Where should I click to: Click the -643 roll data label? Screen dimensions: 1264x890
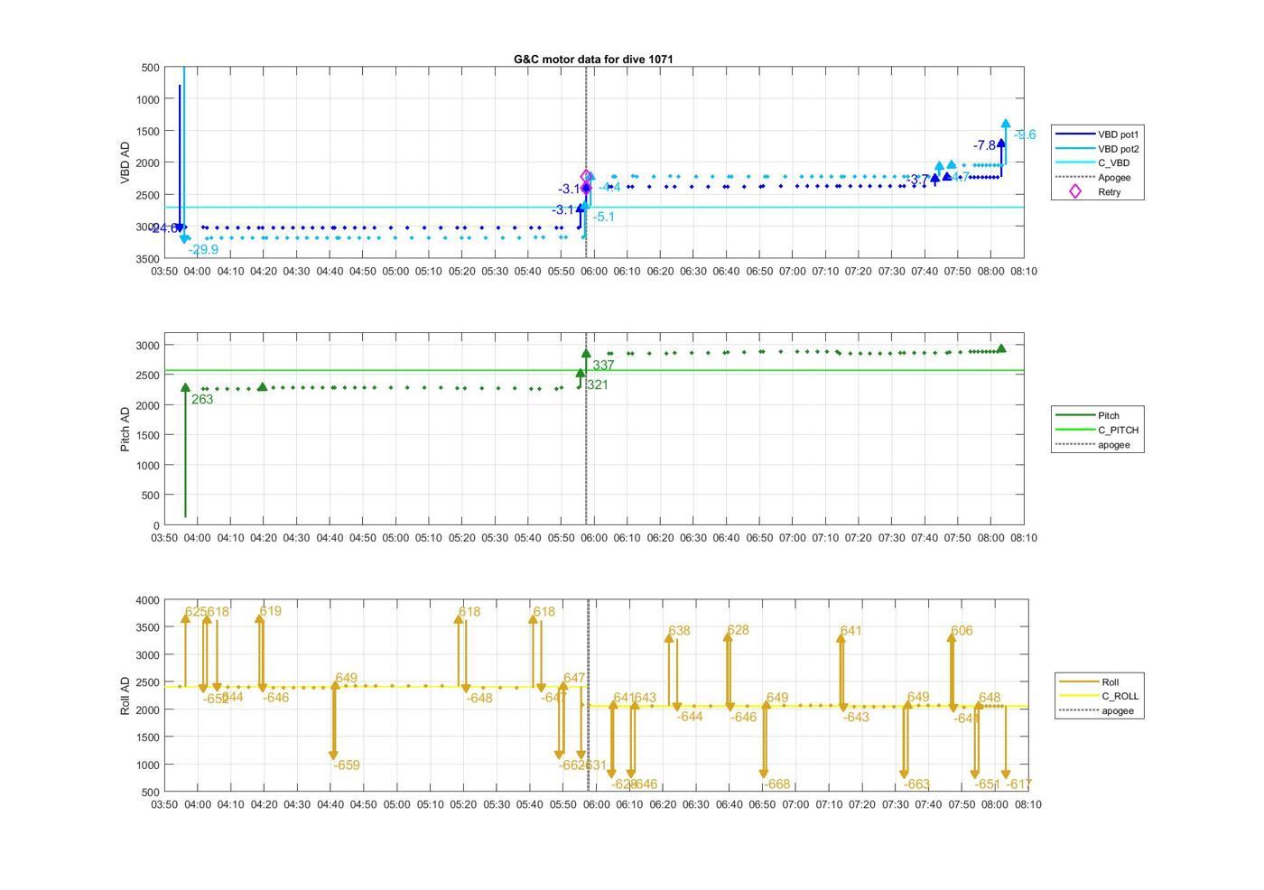pyautogui.click(x=856, y=718)
